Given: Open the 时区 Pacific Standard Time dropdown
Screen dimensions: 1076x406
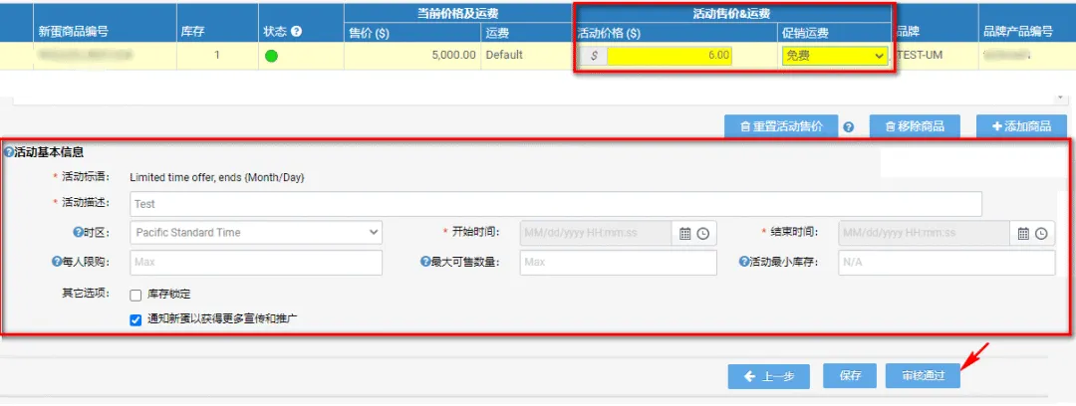Looking at the screenshot, I should tap(256, 232).
